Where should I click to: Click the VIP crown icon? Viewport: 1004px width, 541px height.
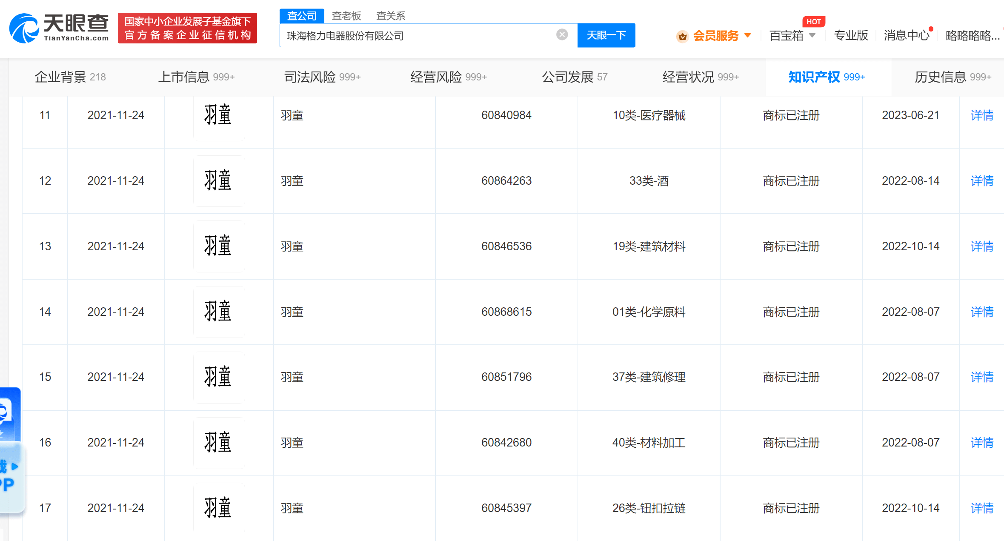(682, 36)
